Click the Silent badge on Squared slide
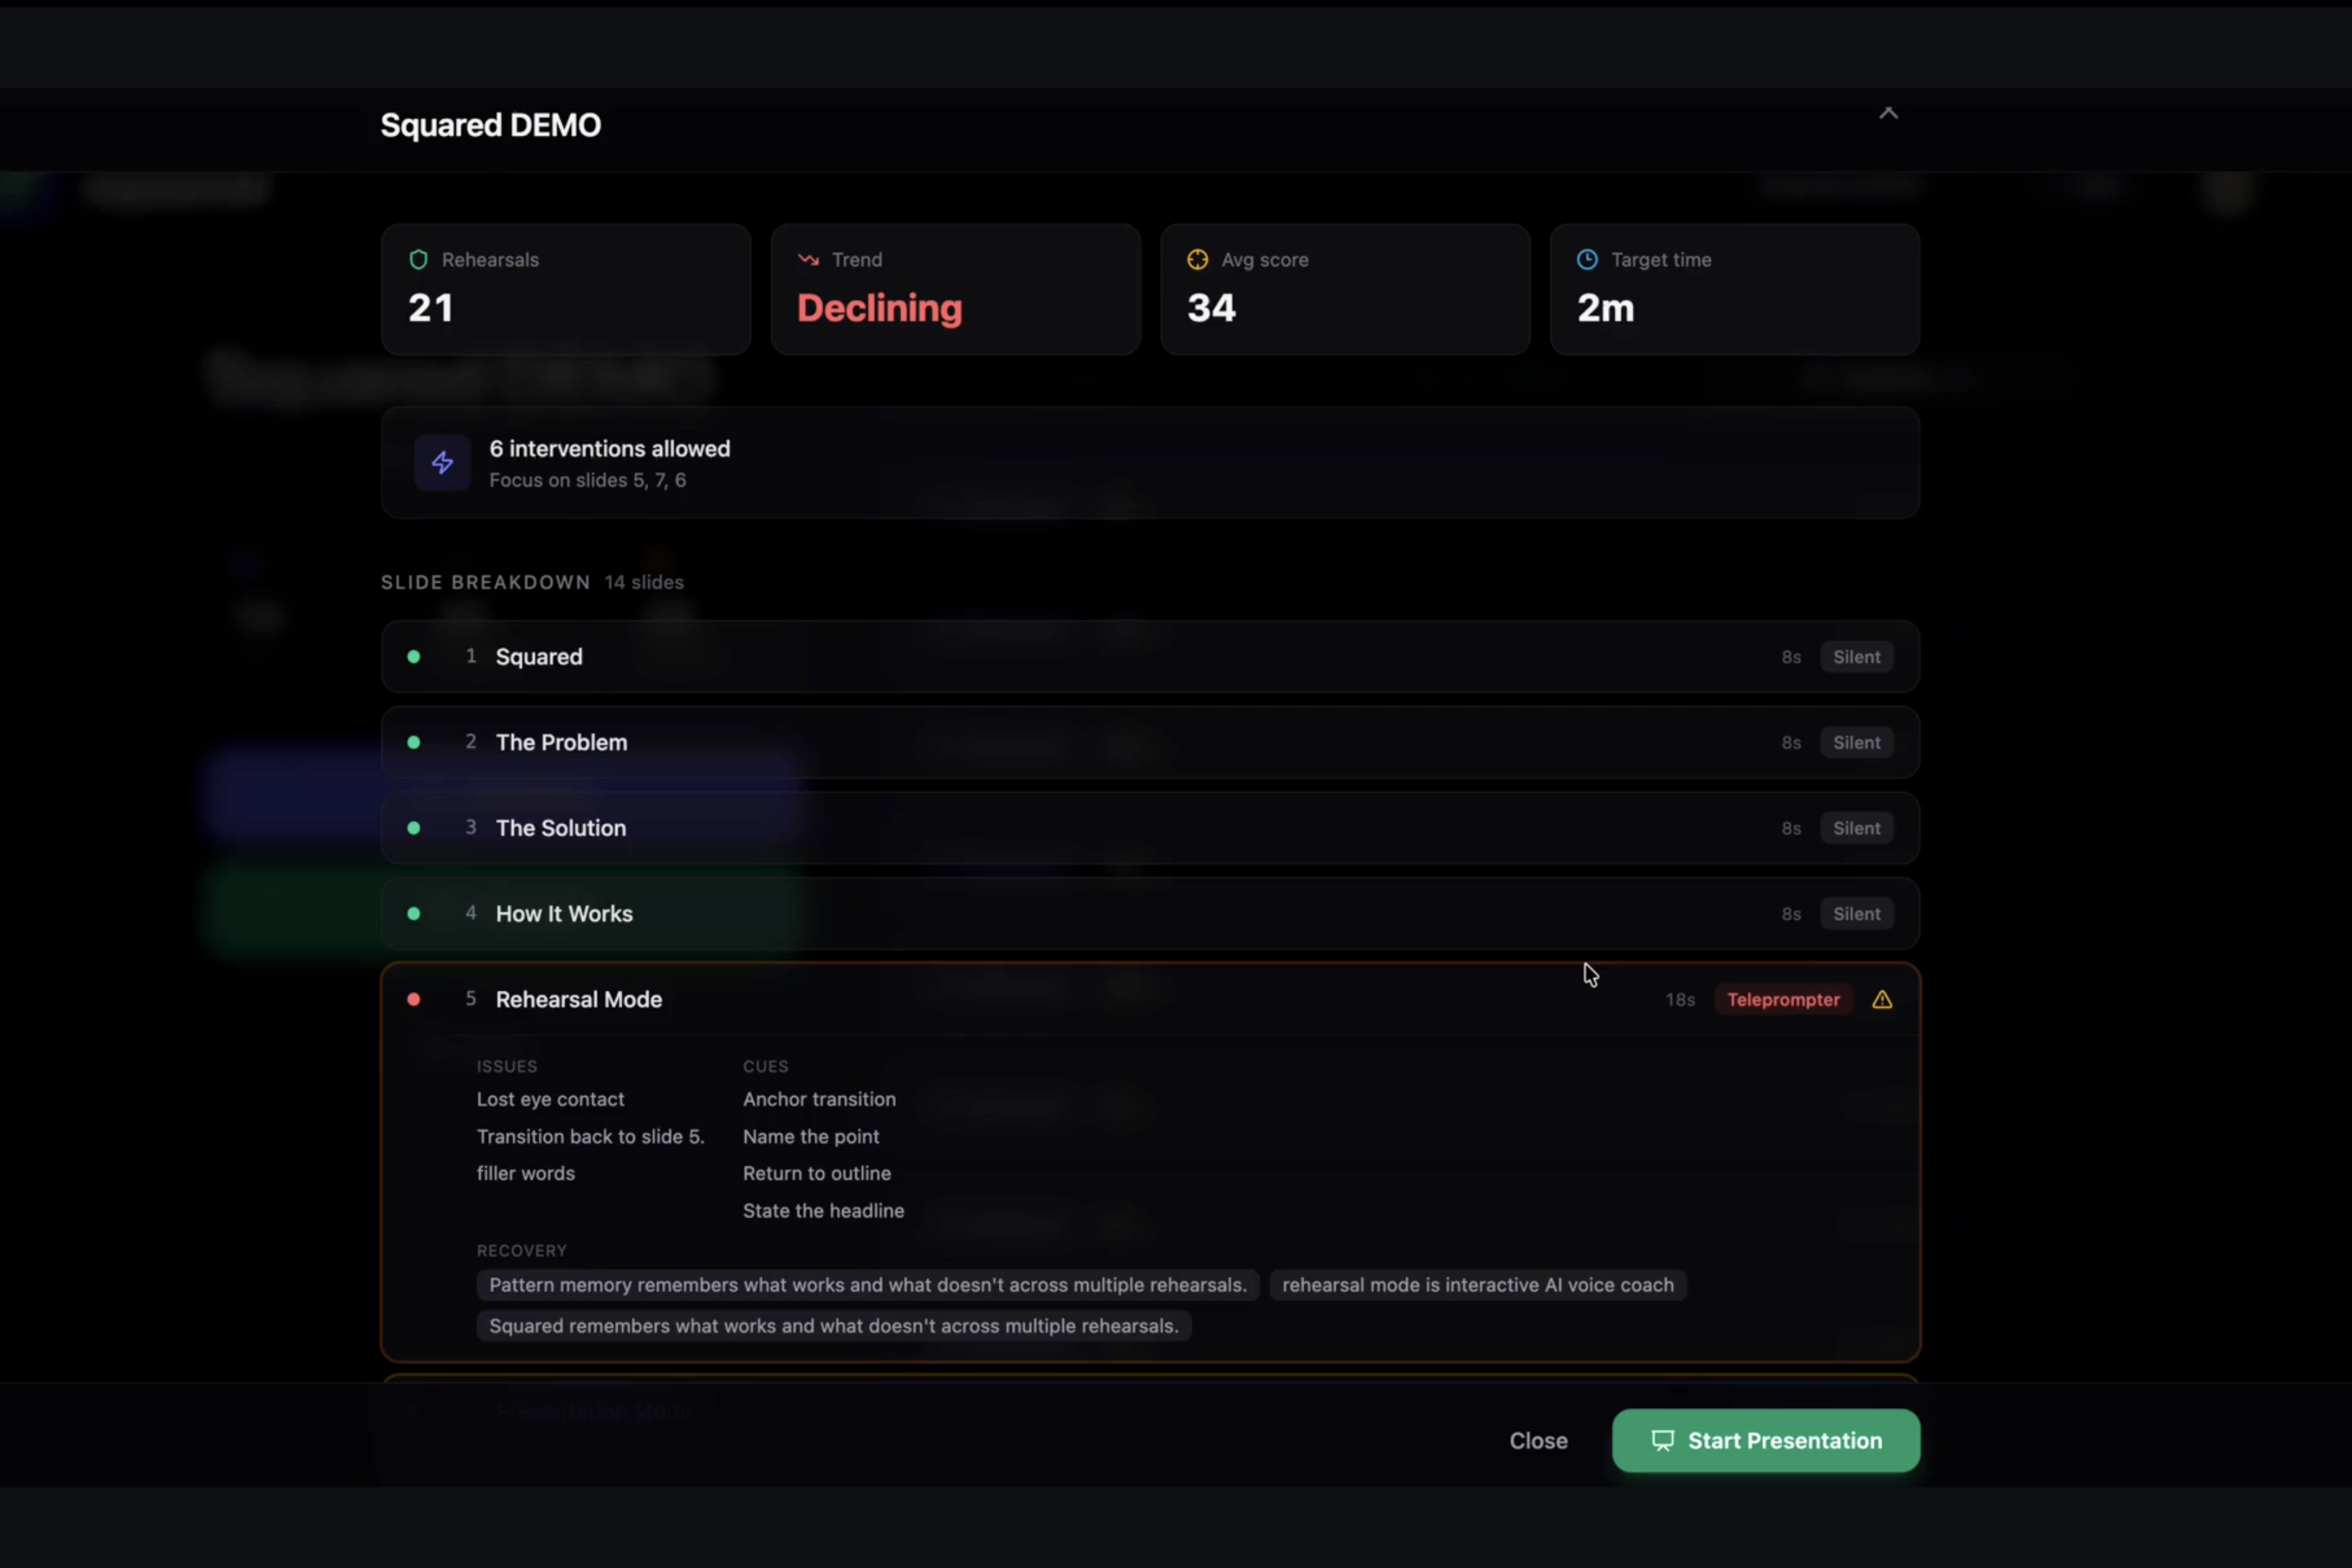This screenshot has height=1568, width=2352. pyautogui.click(x=1856, y=657)
